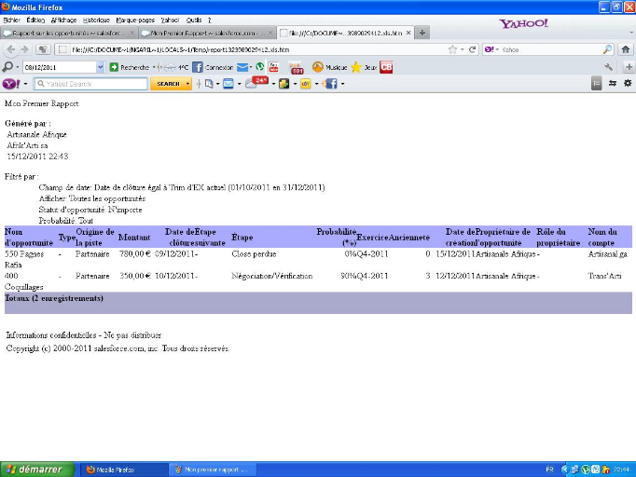This screenshot has width=636, height=477.
Task: Bookmark this page with star icon
Action: (x=451, y=49)
